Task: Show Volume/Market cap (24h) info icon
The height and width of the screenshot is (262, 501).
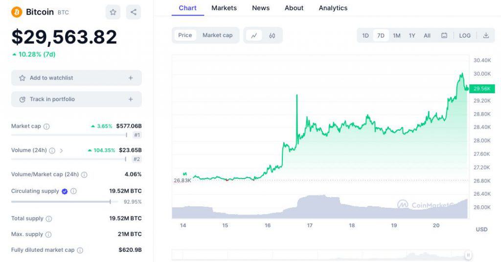Action: point(84,175)
